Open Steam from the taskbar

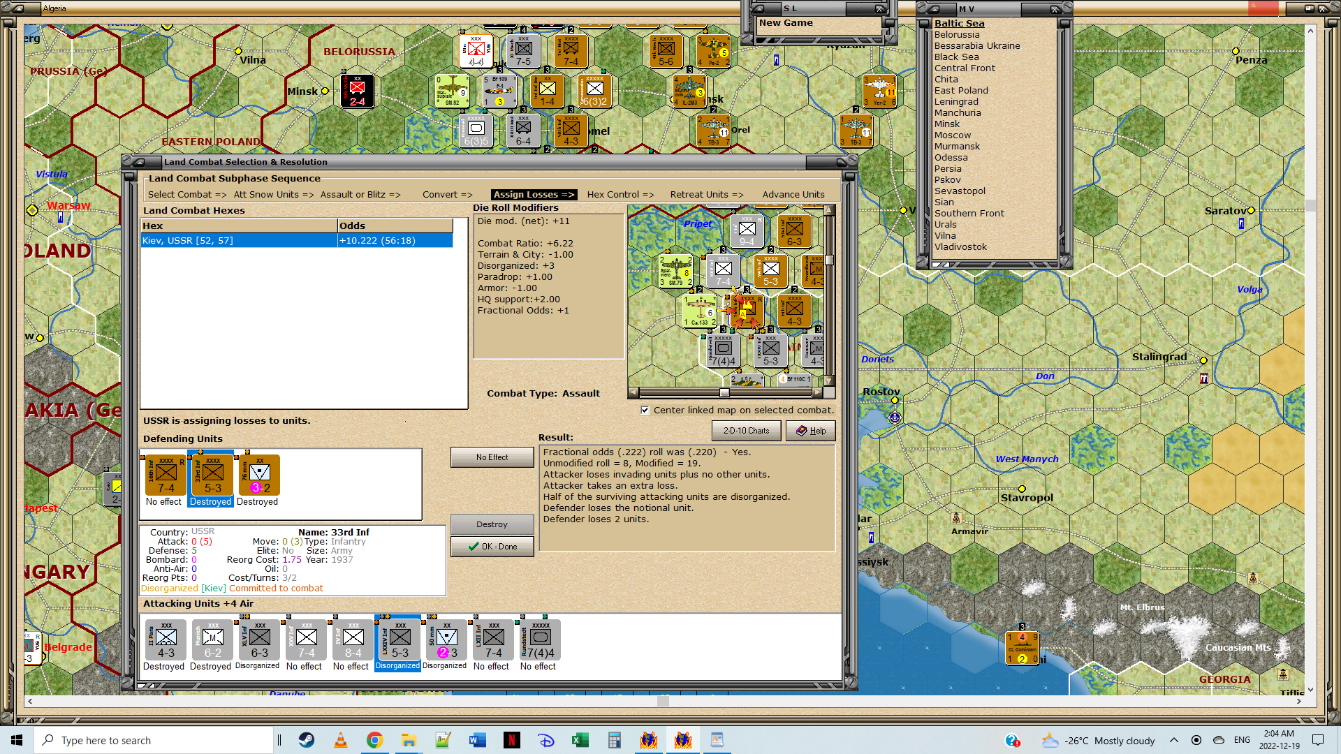307,740
